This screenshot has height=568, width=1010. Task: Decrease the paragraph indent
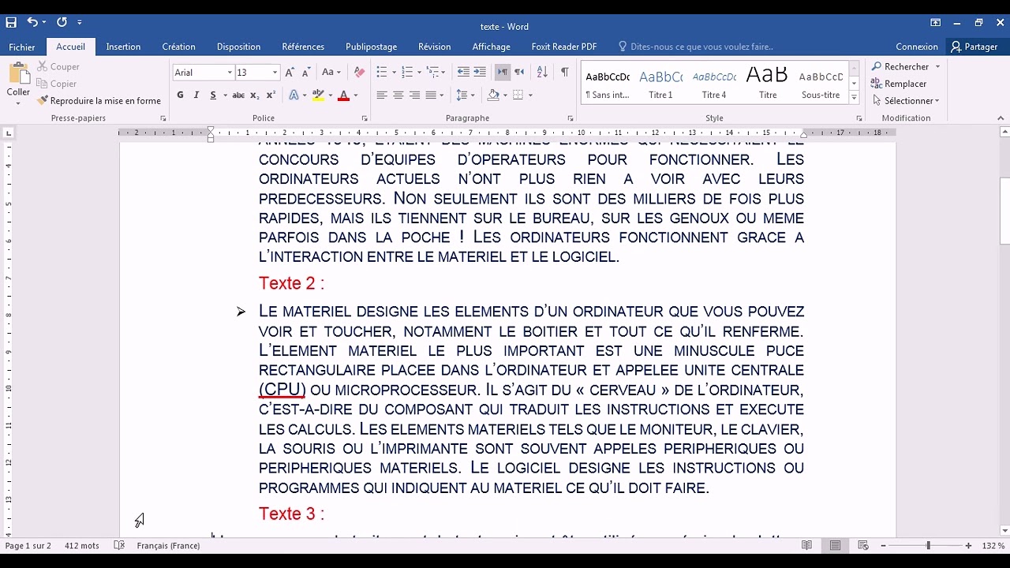[x=463, y=73]
